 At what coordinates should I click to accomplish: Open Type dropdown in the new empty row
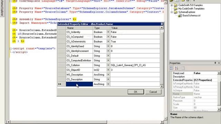point(108,84)
